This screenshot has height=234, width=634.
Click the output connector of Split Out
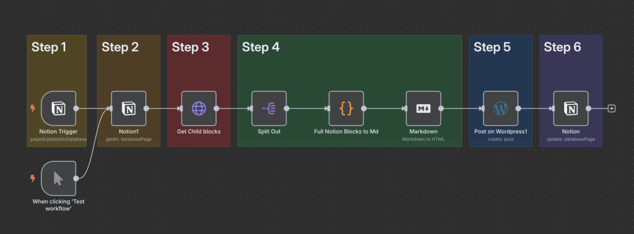coord(286,109)
